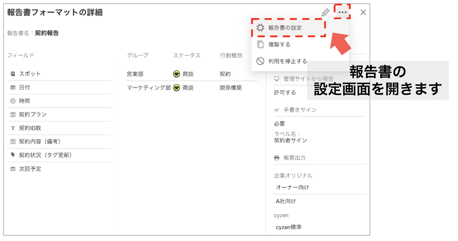The width and height of the screenshot is (458, 241).
Task: Click the gear icon beside 報告書の設定
Action: 260,28
